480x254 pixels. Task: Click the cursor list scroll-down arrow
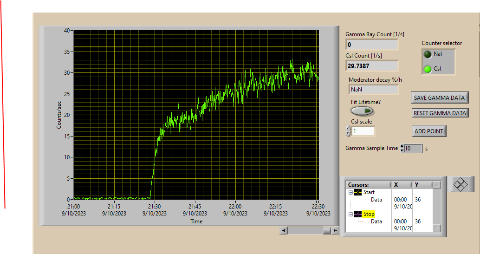tap(436, 228)
